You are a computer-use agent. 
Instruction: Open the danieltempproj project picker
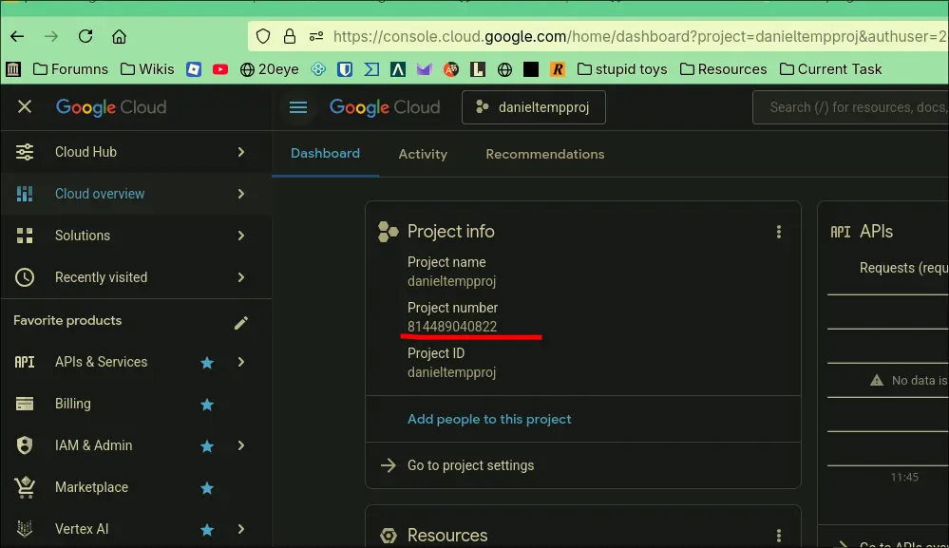[x=533, y=107]
